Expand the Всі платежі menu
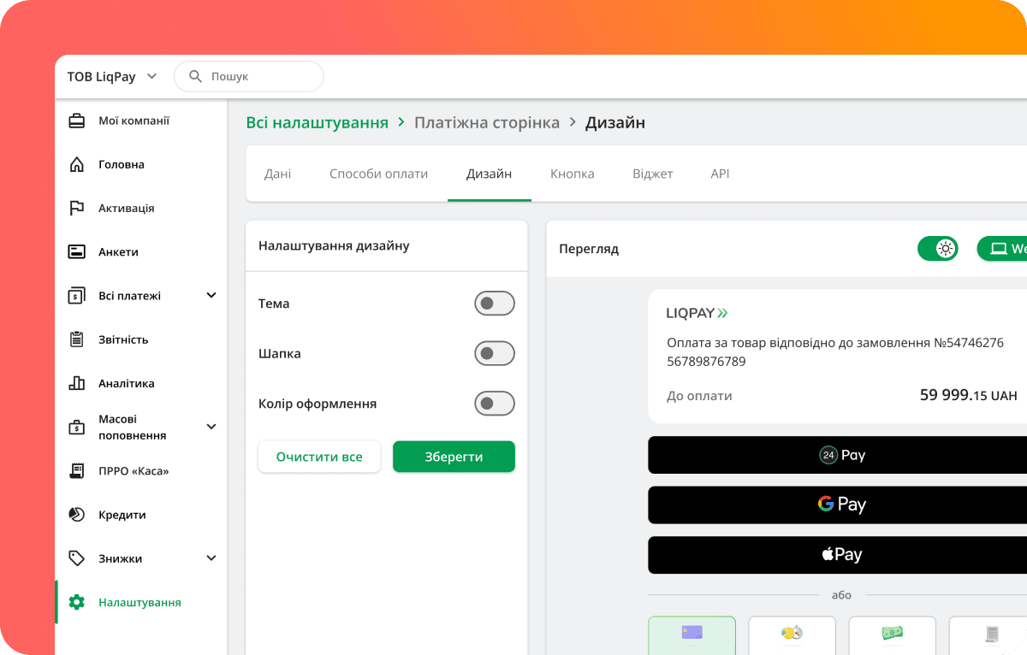 coord(211,295)
